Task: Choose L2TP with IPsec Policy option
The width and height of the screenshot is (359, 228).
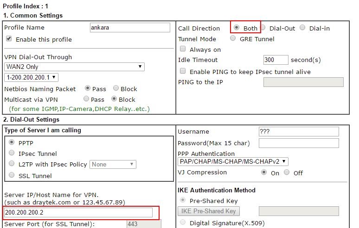Action: tap(12, 164)
